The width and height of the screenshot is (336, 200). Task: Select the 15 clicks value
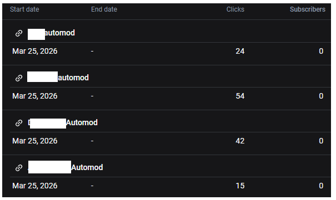[240, 186]
